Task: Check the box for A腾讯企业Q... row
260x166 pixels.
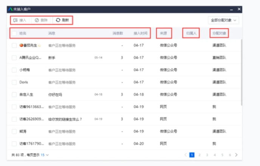Action: pos(14,58)
